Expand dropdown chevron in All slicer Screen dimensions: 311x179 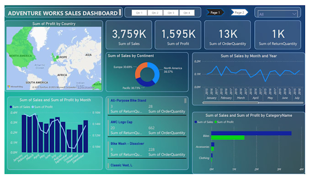294,14
